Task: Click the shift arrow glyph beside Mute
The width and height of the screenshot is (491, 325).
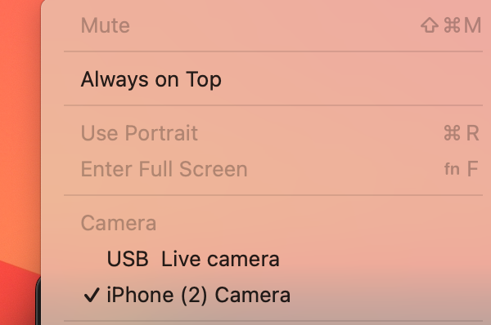Action: (430, 25)
